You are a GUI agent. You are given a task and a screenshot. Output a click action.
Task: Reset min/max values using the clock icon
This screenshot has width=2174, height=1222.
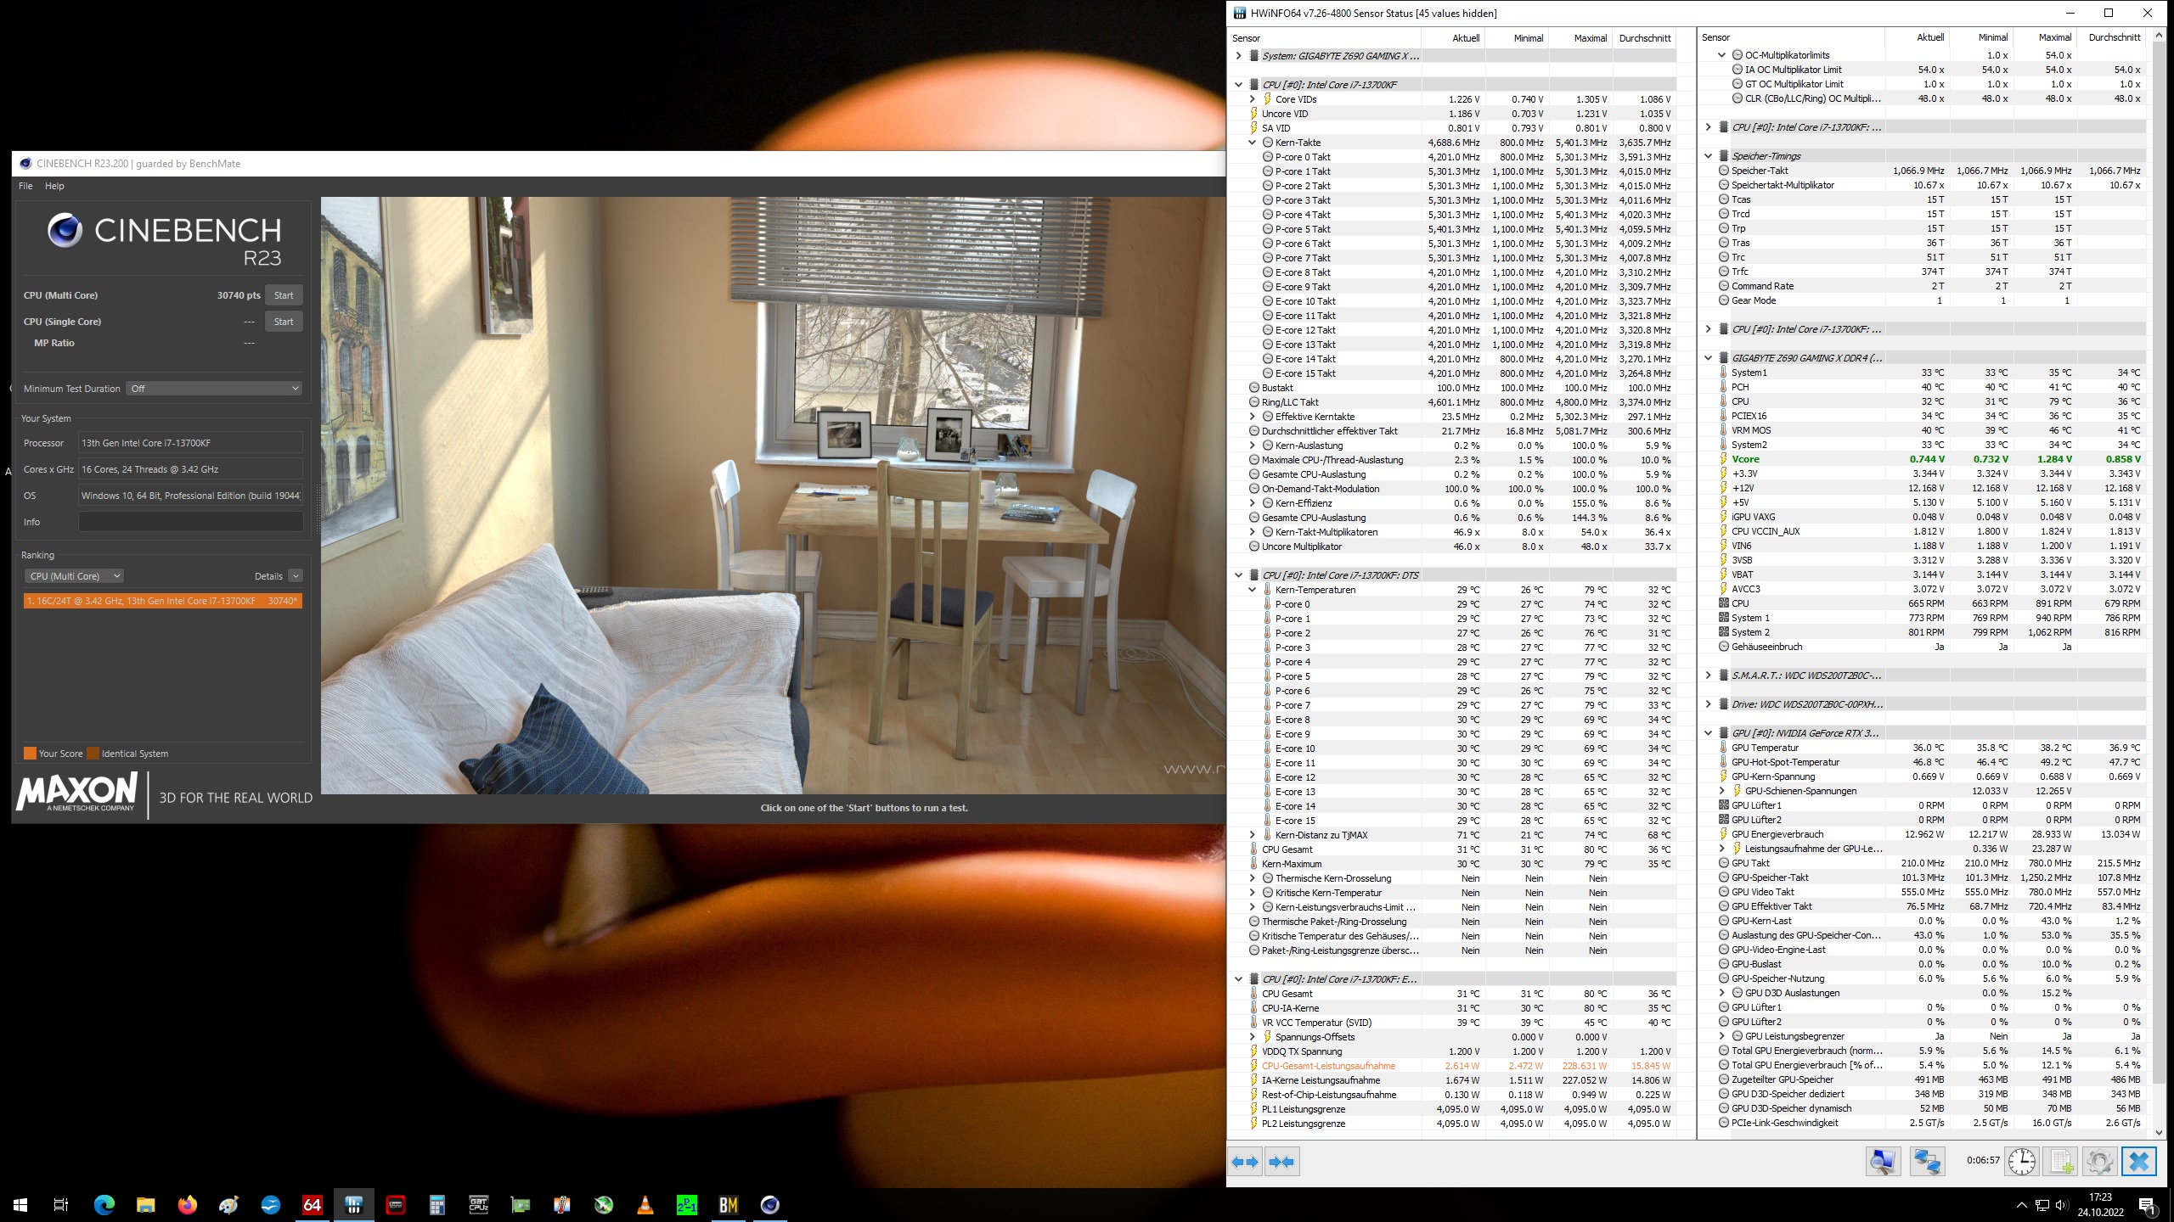click(x=2022, y=1161)
